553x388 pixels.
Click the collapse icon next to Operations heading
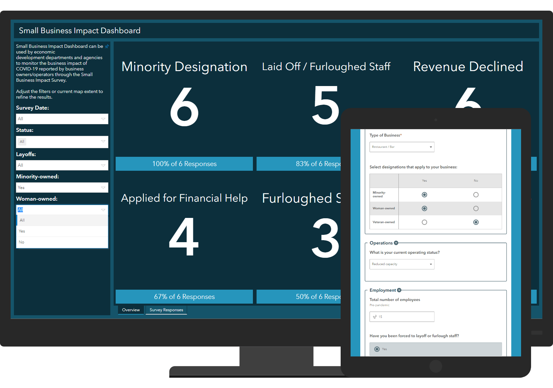pyautogui.click(x=396, y=243)
